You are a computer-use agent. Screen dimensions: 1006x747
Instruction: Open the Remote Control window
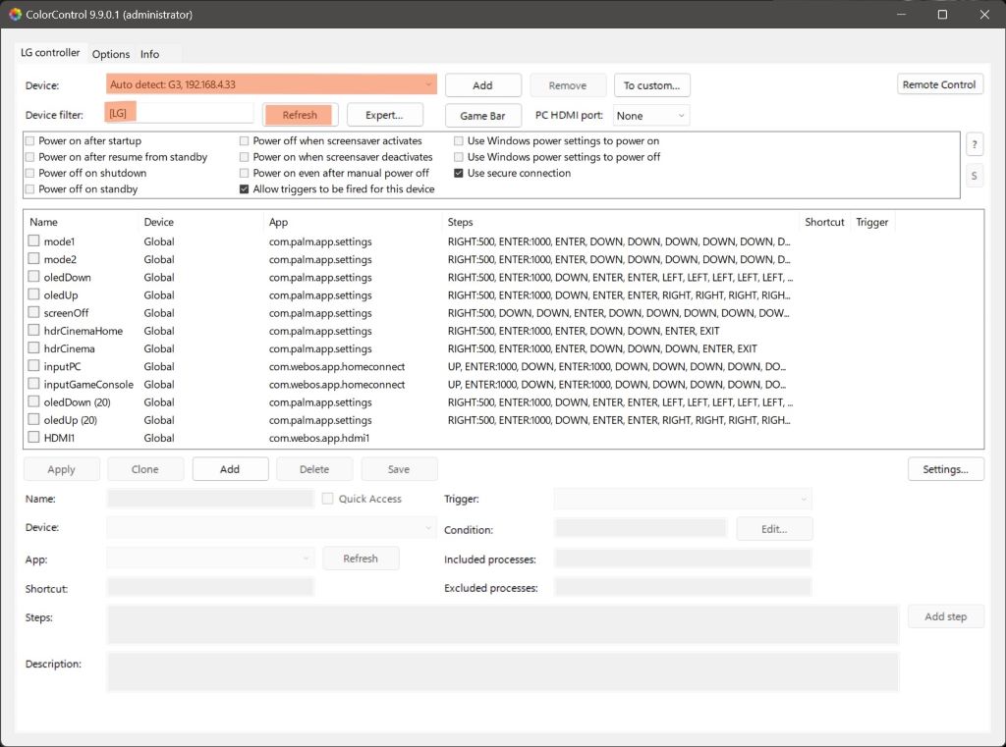938,84
